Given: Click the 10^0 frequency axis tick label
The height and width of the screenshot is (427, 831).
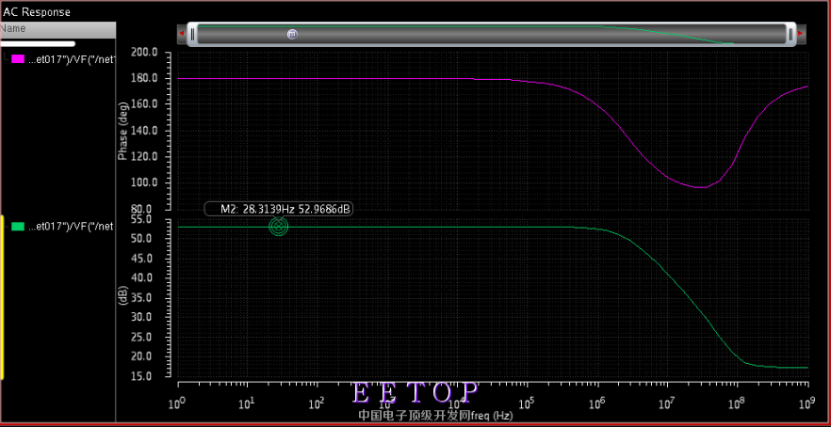Looking at the screenshot, I should pos(176,404).
